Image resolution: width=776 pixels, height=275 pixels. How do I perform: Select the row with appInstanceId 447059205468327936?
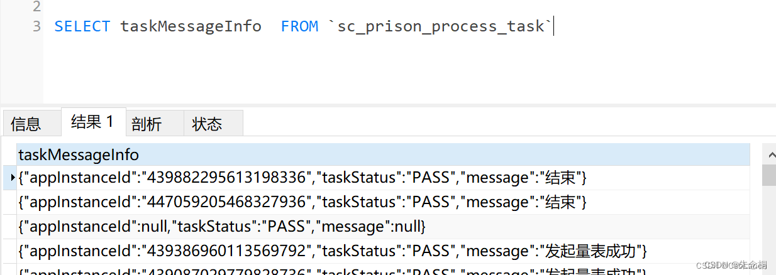click(x=302, y=202)
